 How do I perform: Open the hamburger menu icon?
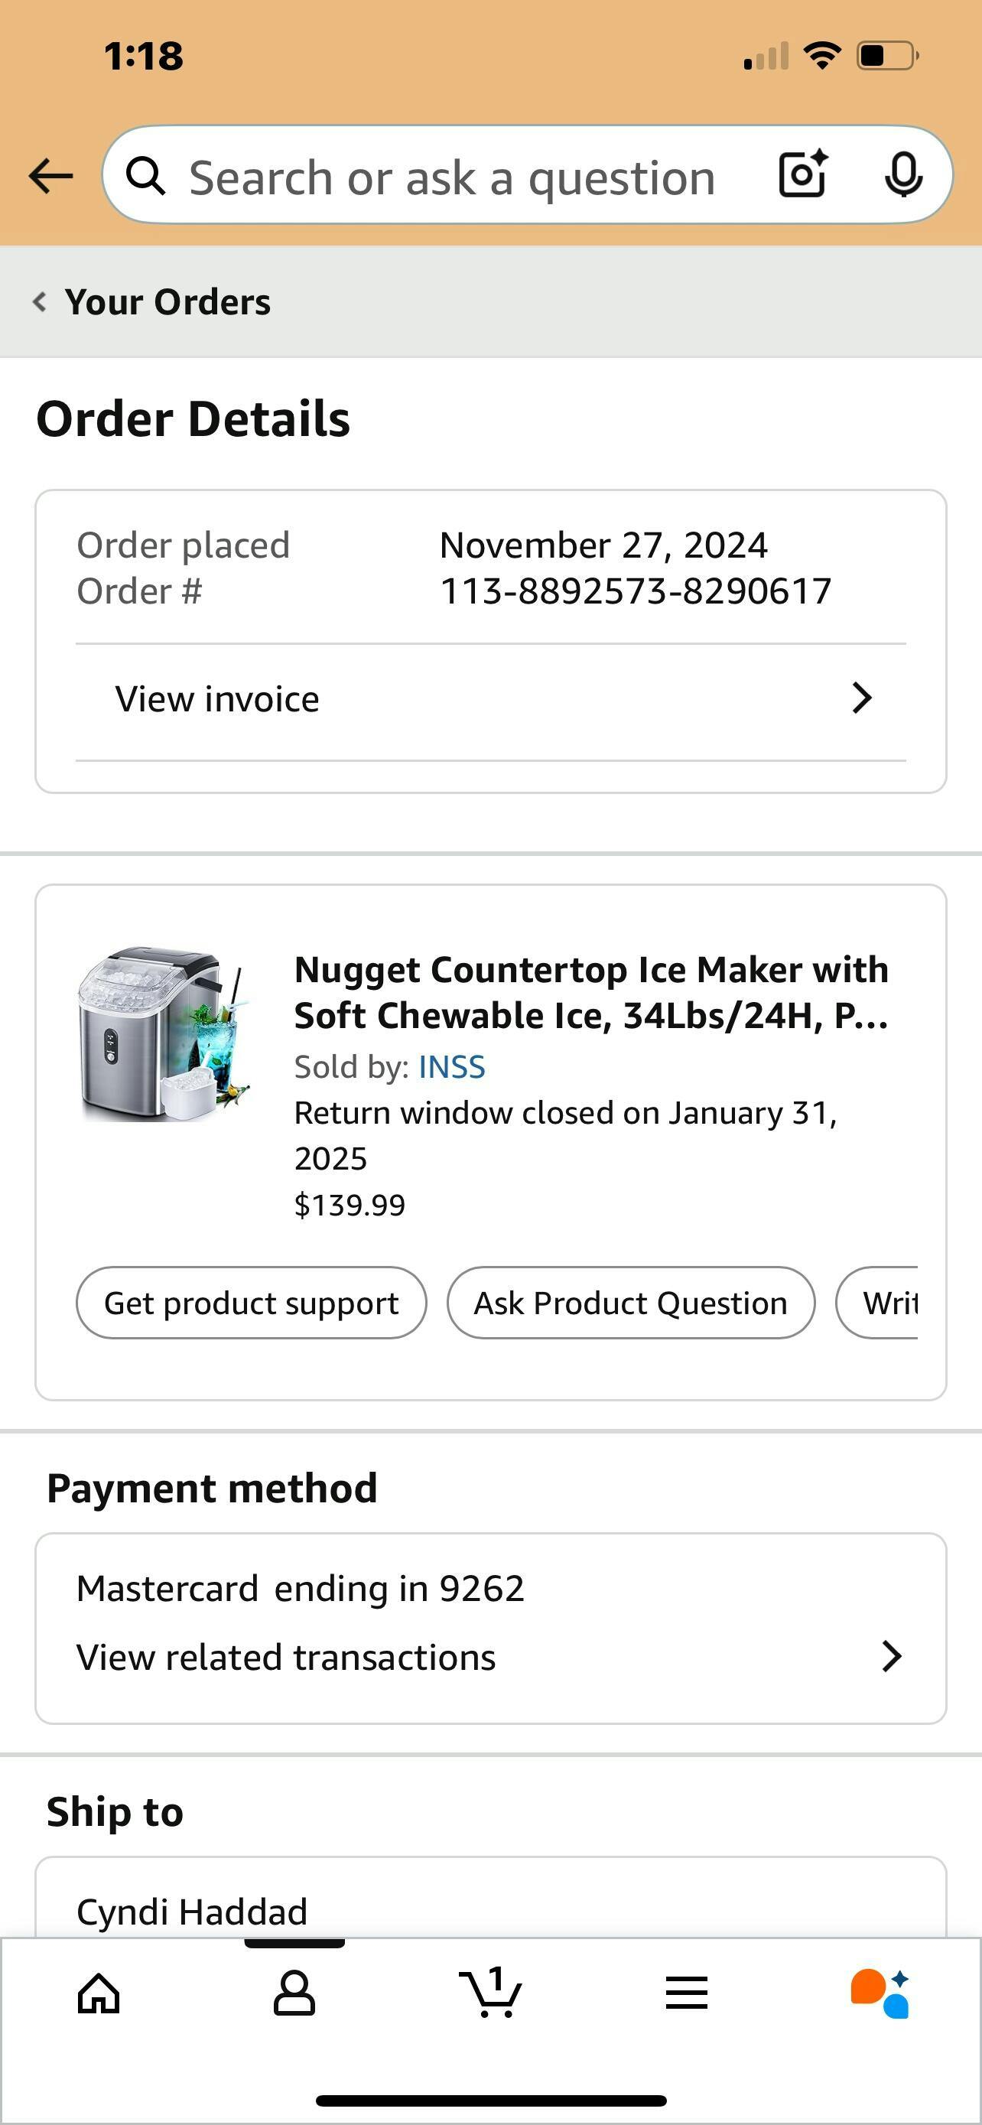coord(686,1994)
